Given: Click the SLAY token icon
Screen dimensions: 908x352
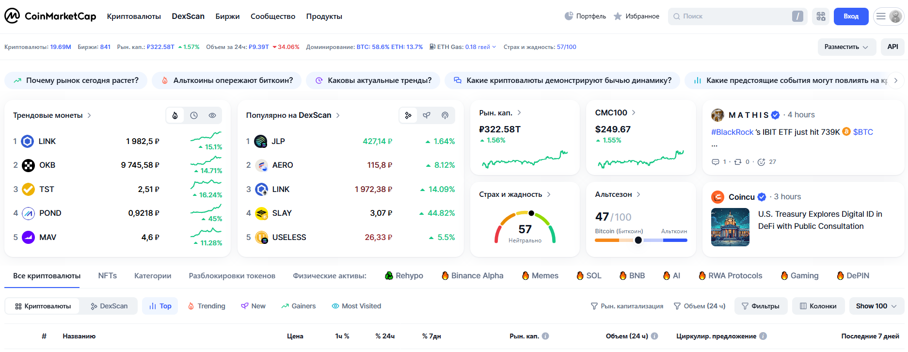Looking at the screenshot, I should click(261, 213).
